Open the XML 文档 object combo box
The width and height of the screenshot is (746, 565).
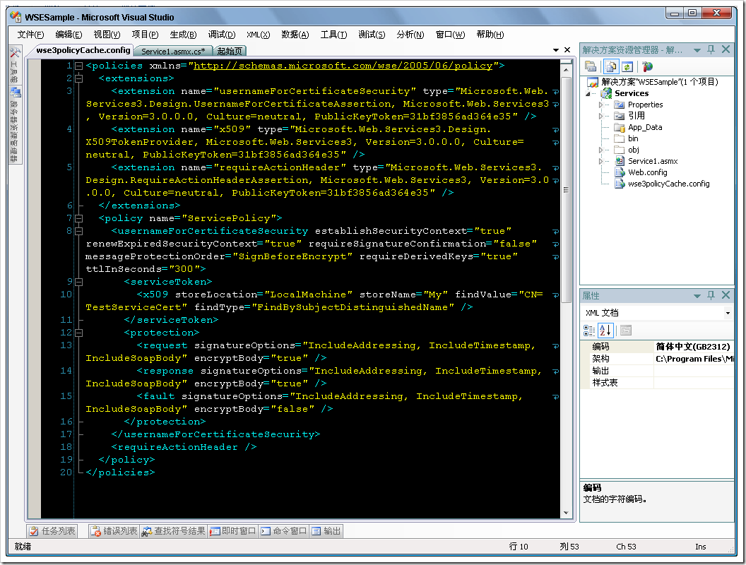tap(657, 312)
